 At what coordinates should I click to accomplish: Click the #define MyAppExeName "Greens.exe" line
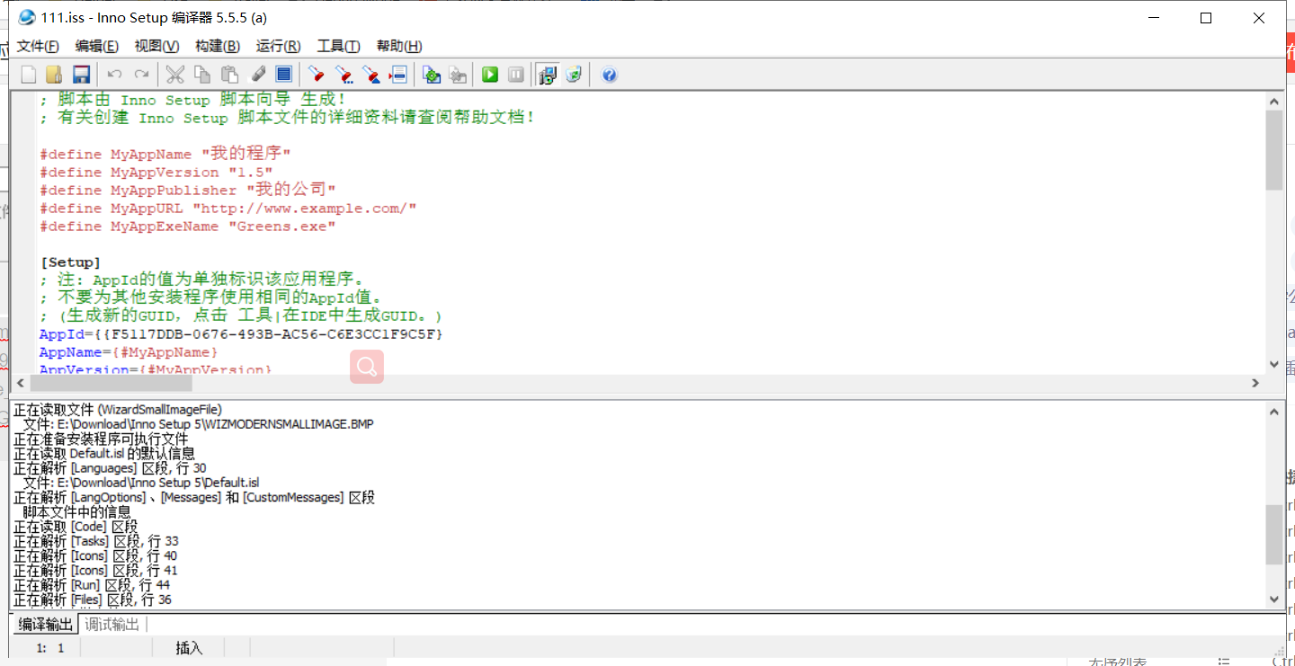[188, 226]
